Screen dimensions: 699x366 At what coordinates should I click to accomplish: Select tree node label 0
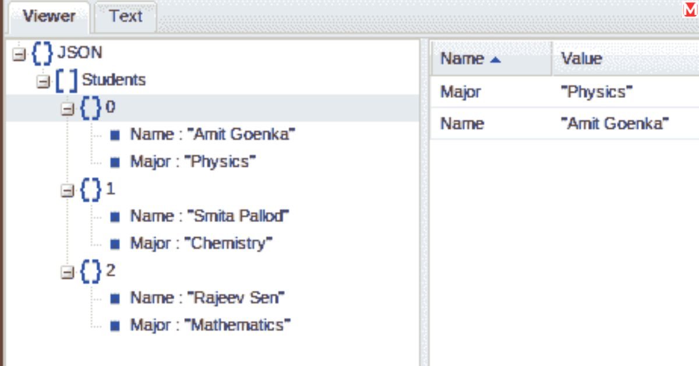(x=111, y=107)
